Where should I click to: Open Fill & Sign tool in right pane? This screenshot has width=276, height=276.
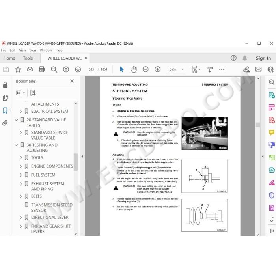[x=271, y=183]
